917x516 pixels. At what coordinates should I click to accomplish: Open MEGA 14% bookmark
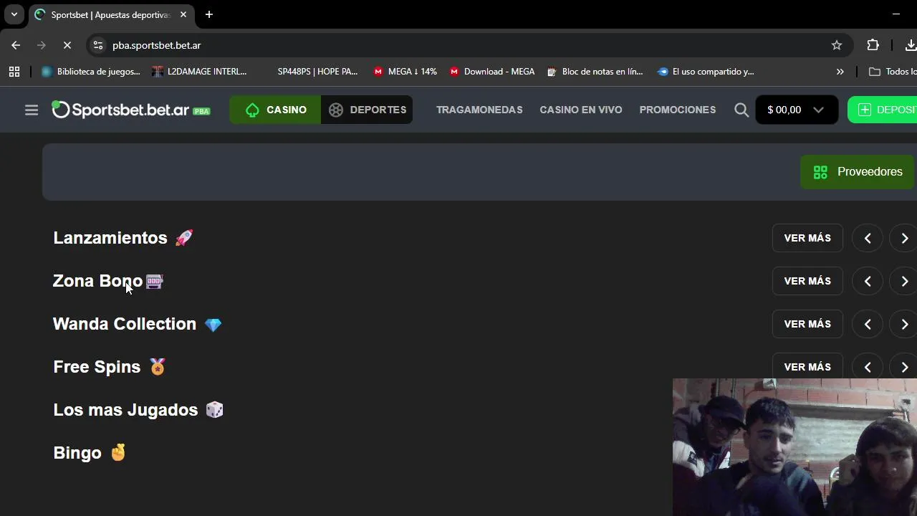click(x=405, y=72)
